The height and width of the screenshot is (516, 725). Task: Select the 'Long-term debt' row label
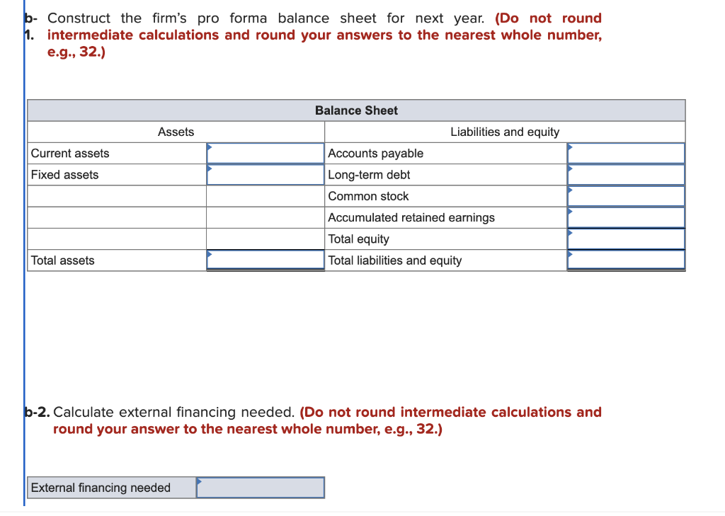click(x=369, y=175)
